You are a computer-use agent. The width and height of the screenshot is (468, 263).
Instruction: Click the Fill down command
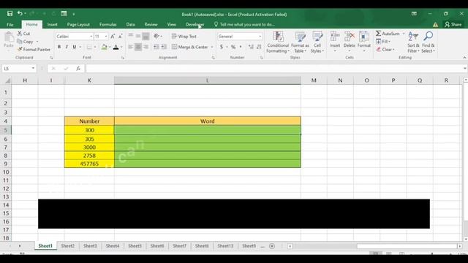click(383, 42)
